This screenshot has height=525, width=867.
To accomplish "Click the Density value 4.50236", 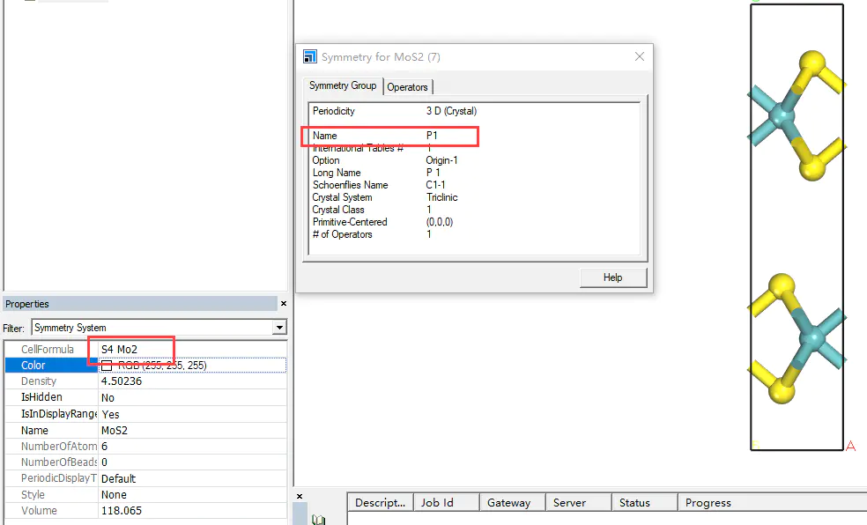I will tap(122, 381).
